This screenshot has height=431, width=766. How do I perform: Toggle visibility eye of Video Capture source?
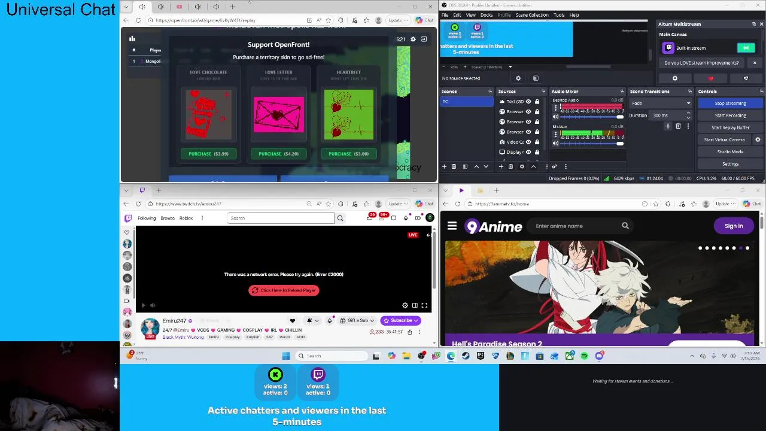coord(528,142)
